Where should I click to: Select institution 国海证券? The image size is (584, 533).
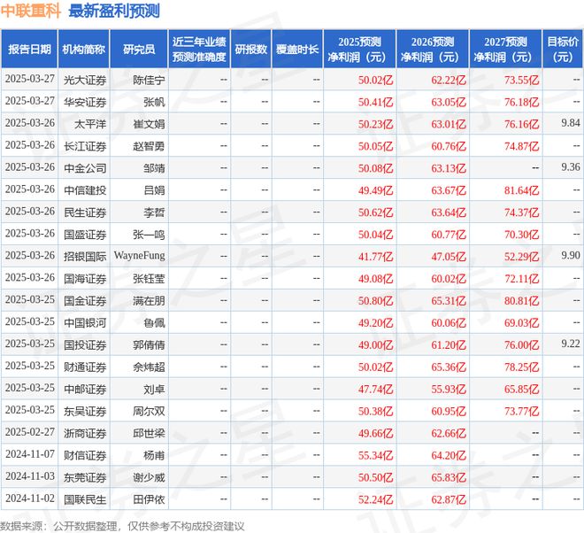(85, 279)
